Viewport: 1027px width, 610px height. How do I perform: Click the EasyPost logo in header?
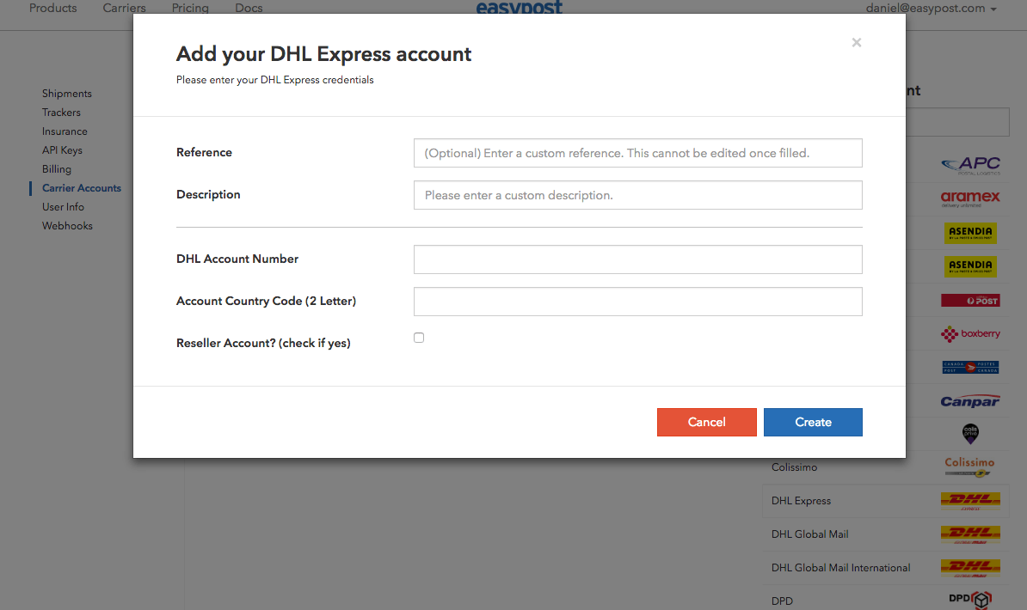pyautogui.click(x=520, y=7)
